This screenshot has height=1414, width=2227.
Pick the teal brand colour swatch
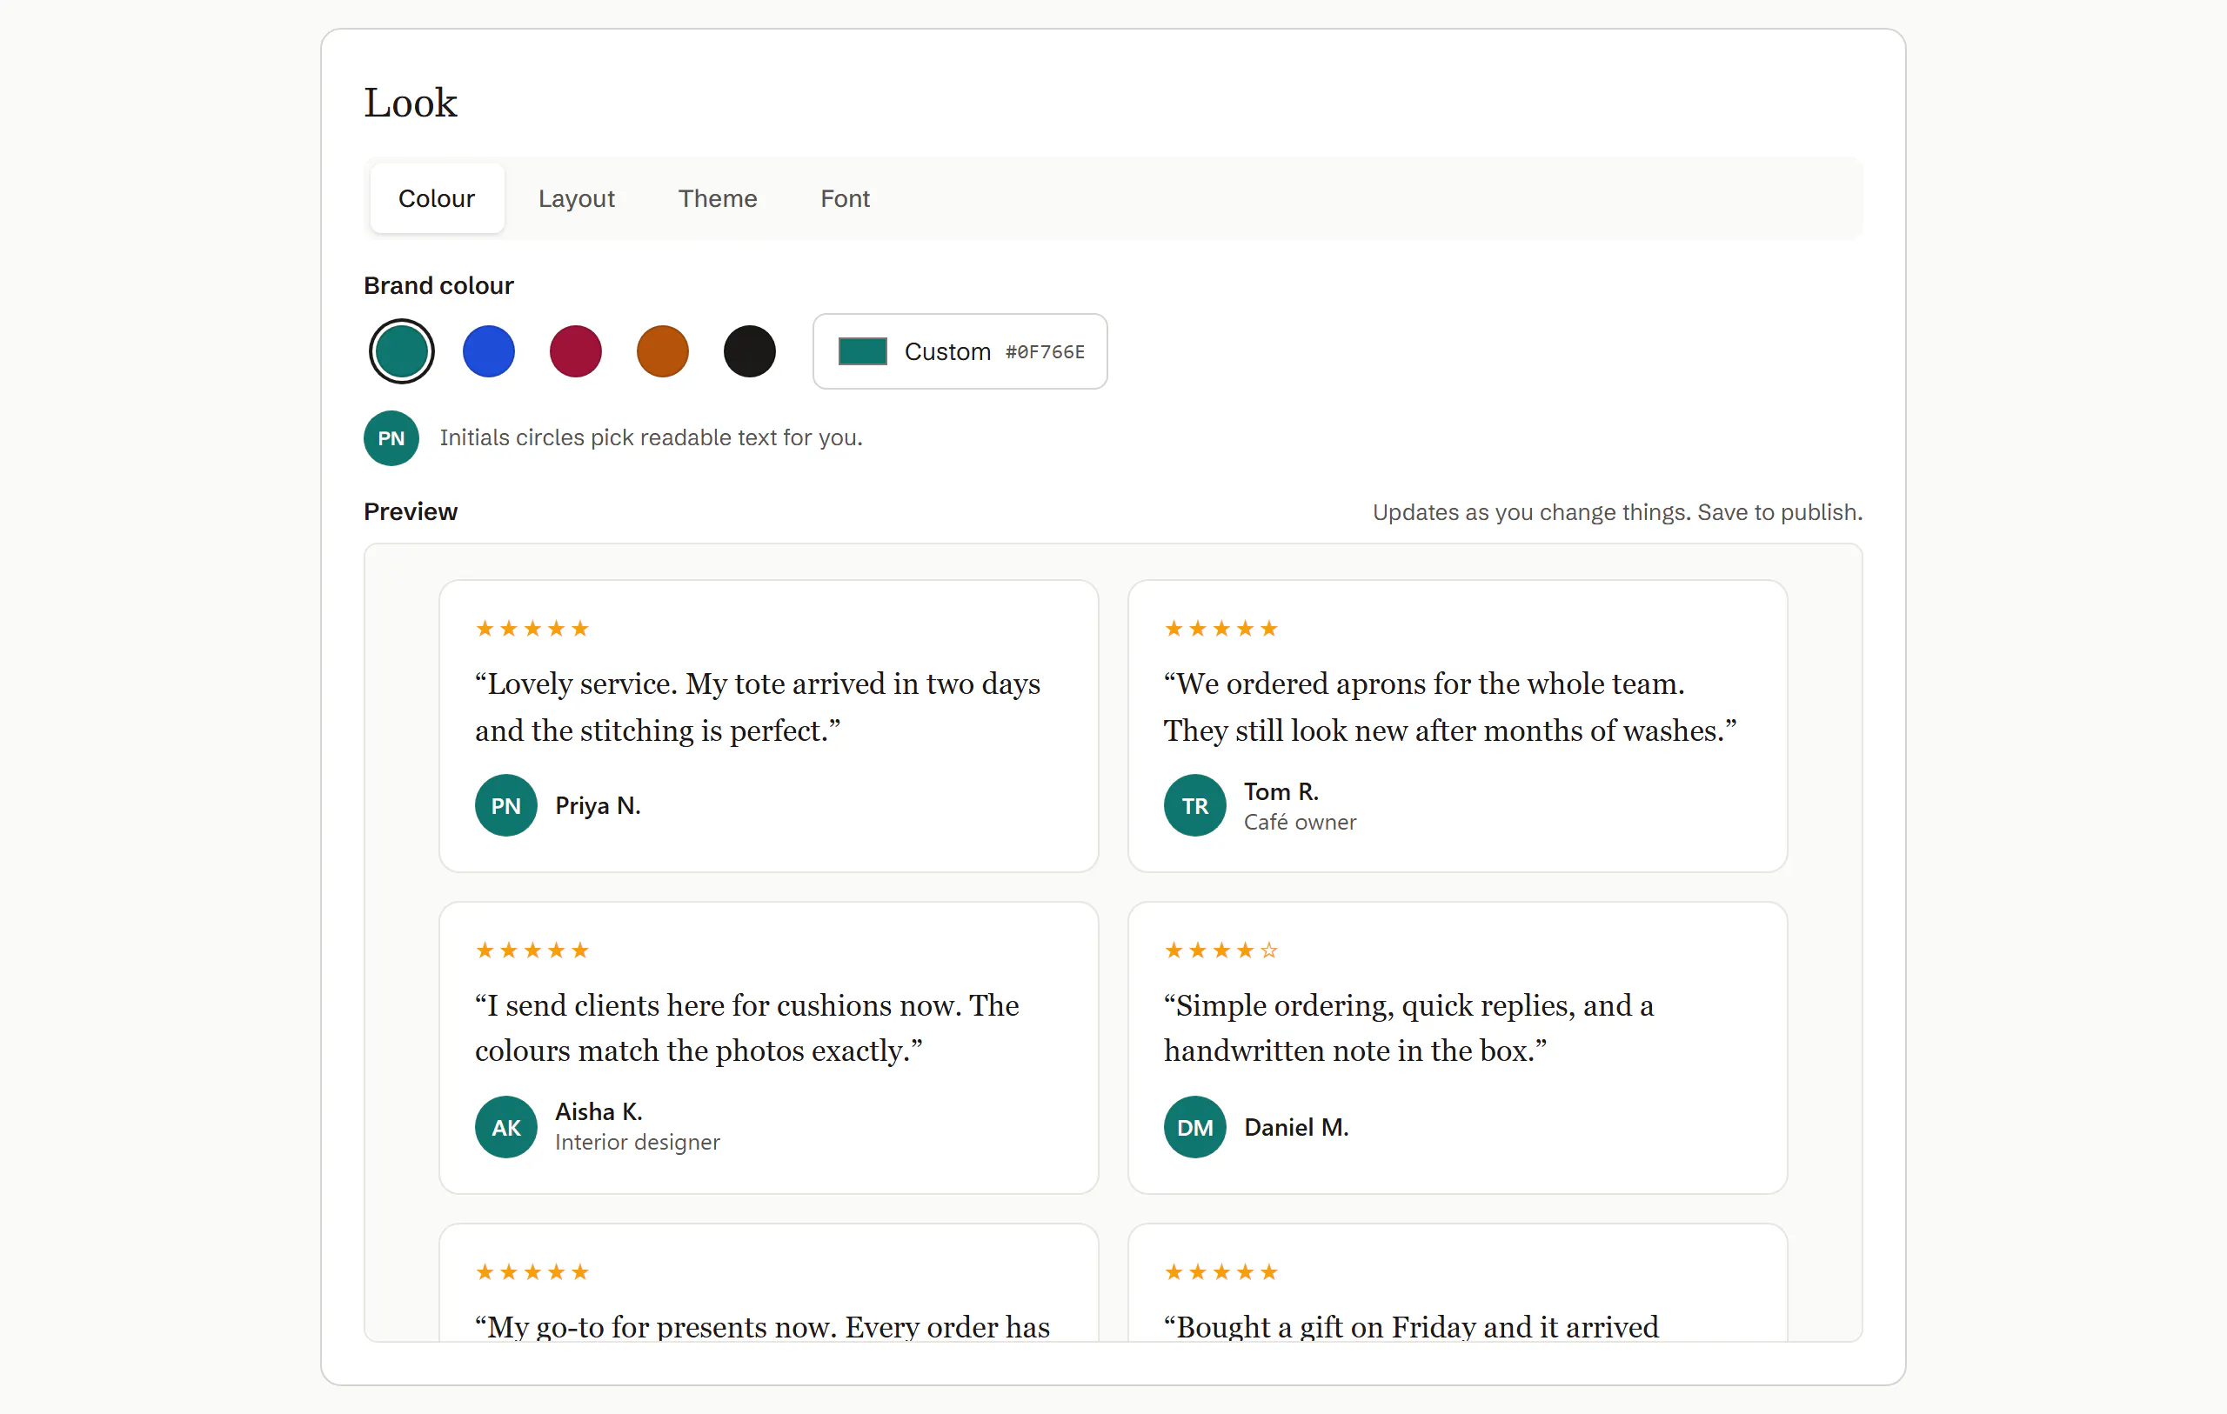(x=401, y=351)
